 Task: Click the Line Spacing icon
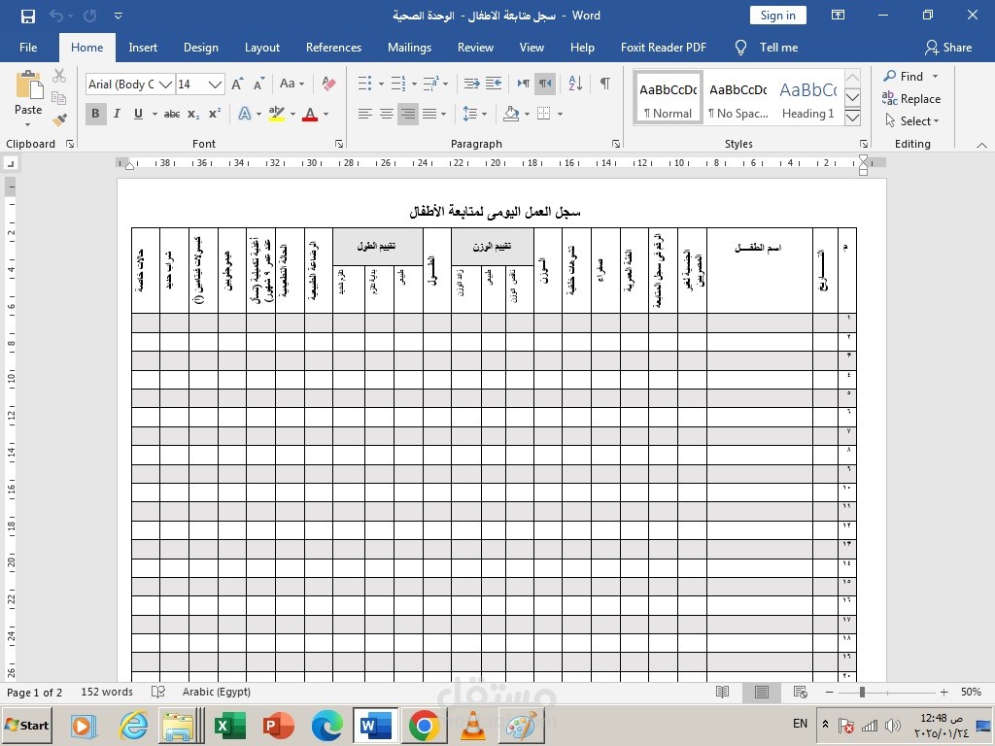pos(470,115)
